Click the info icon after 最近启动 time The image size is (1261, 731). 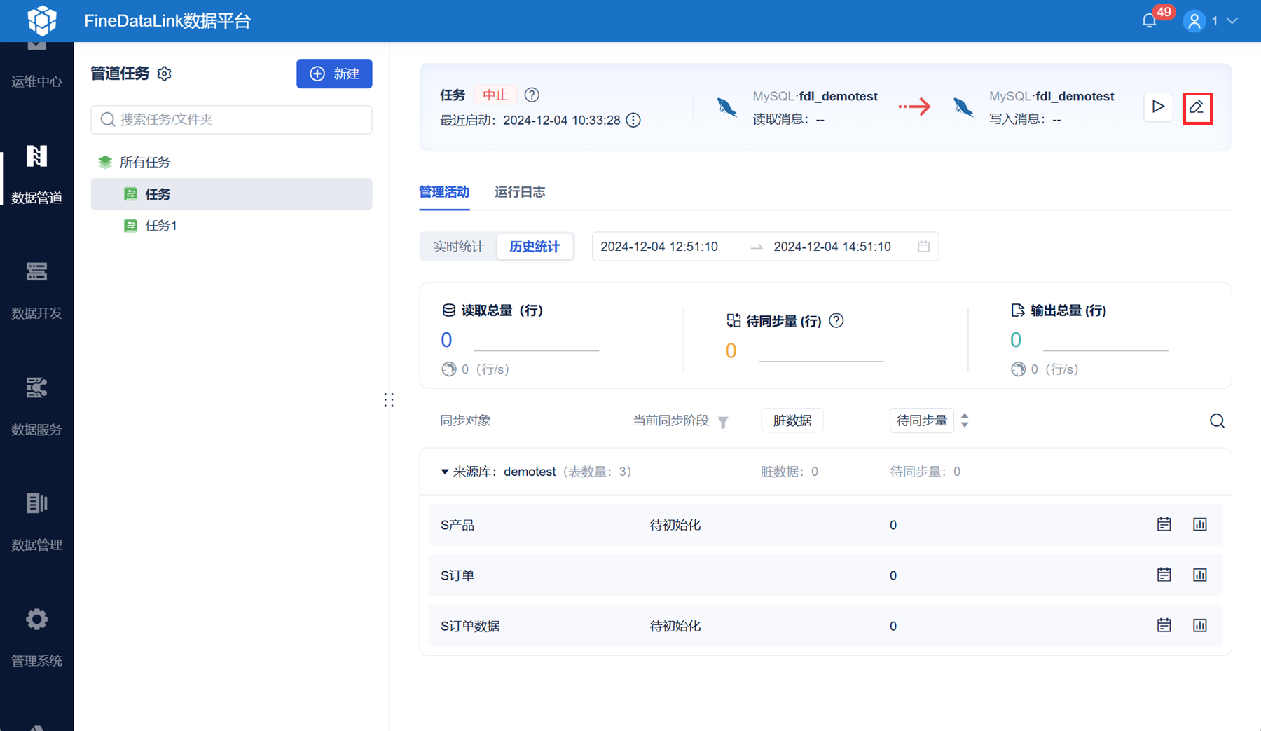[633, 120]
